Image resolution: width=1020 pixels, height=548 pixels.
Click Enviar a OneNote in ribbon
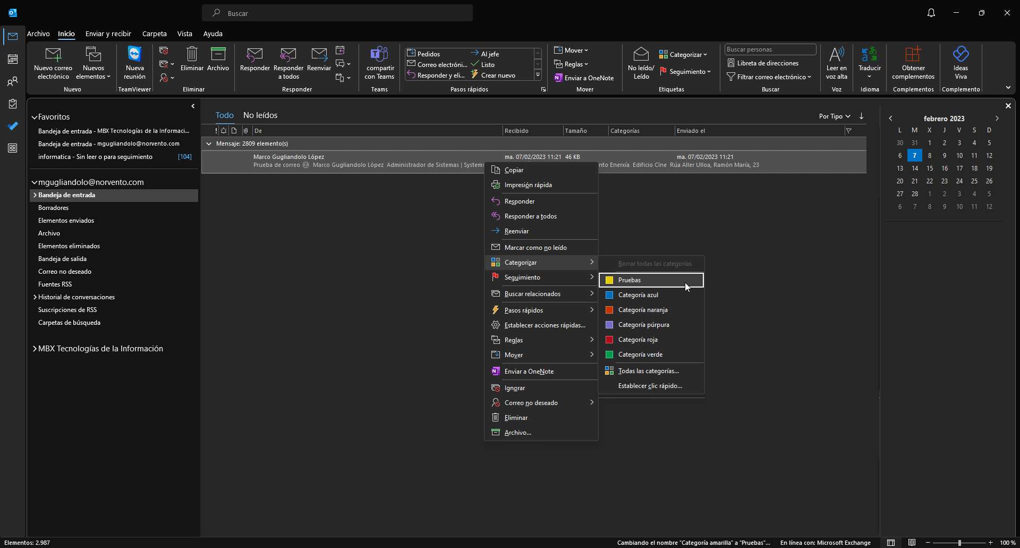[584, 78]
